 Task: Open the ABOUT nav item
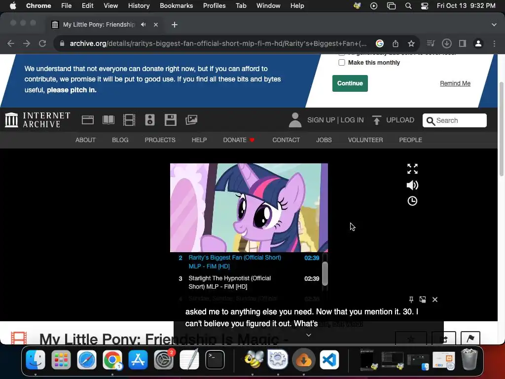(x=85, y=140)
